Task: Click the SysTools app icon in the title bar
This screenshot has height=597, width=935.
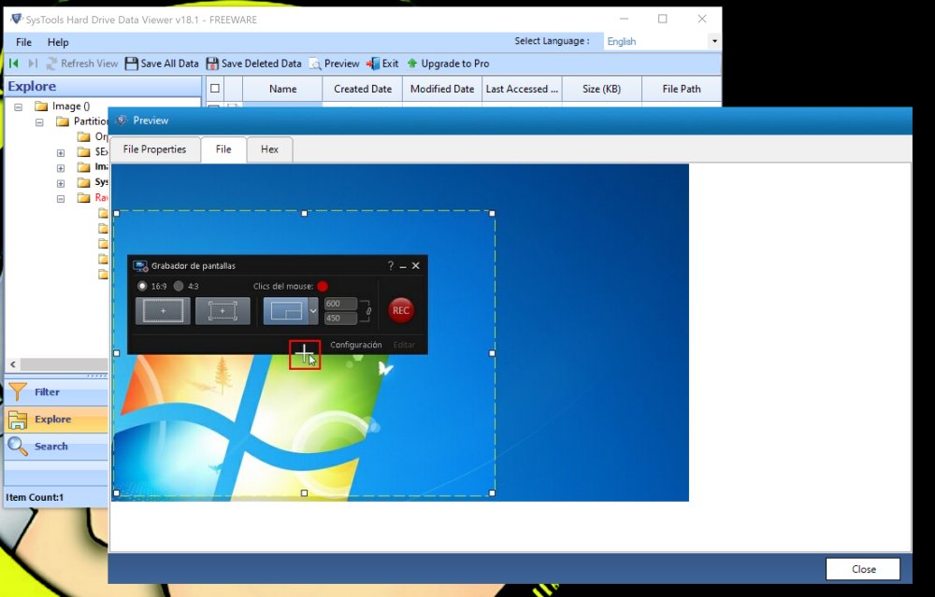Action: [x=16, y=19]
